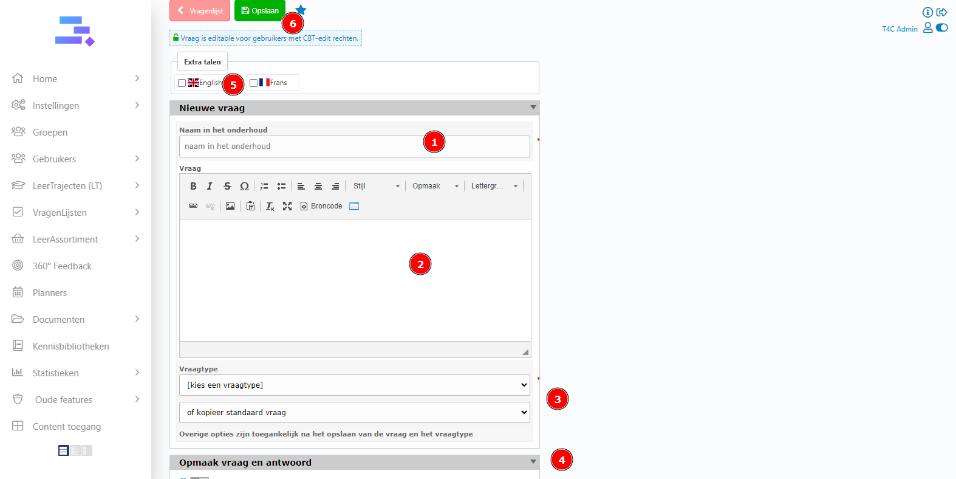
Task: Open the 'of kopieer standaard vraag' dropdown
Action: 355,412
